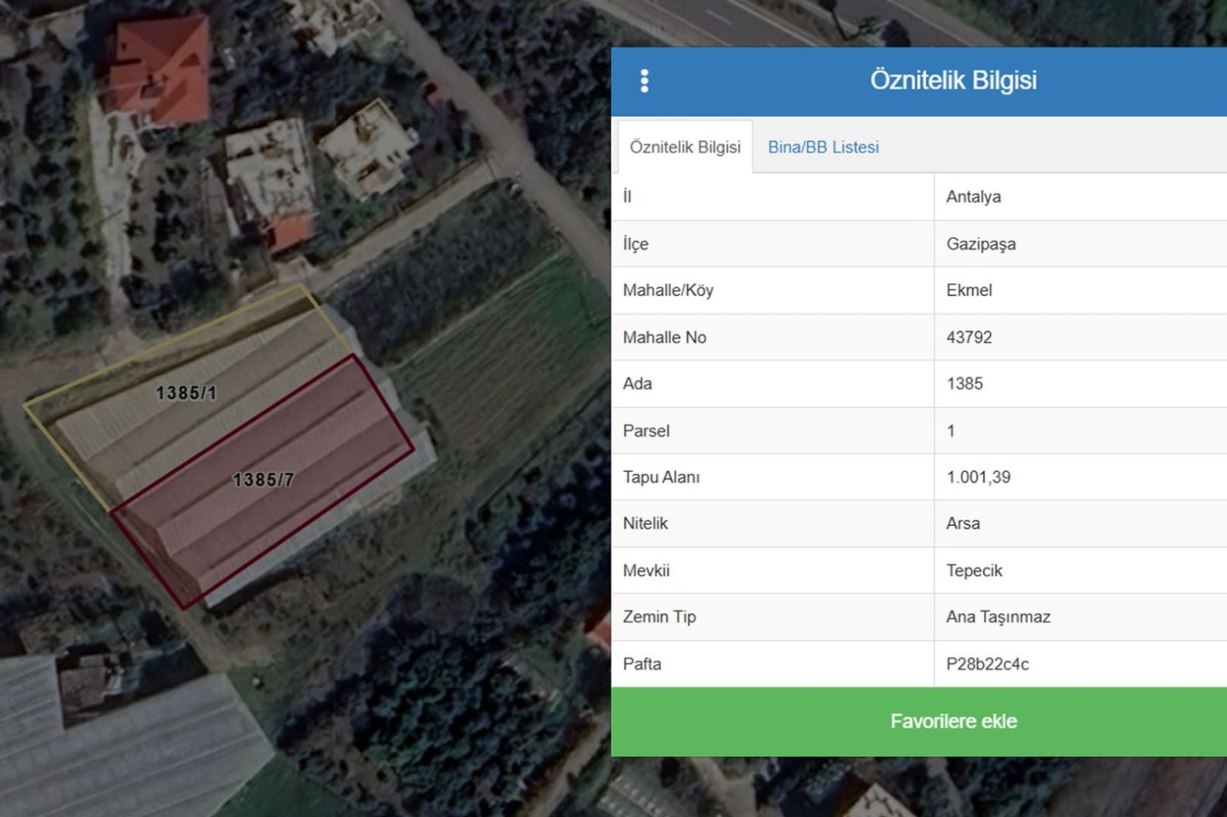This screenshot has height=817, width=1227.
Task: Click the Nitelik value Arsa
Action: tap(962, 523)
